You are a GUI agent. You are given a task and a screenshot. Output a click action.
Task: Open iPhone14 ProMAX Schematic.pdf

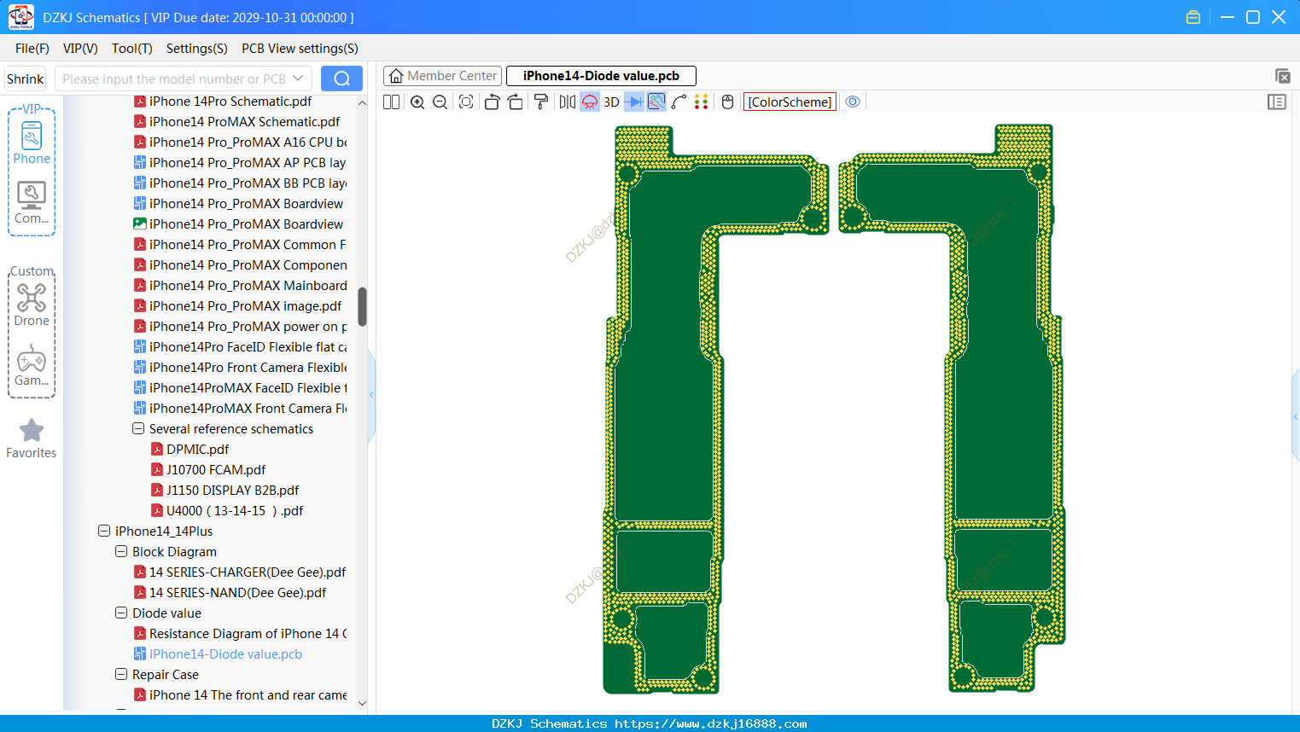[244, 122]
